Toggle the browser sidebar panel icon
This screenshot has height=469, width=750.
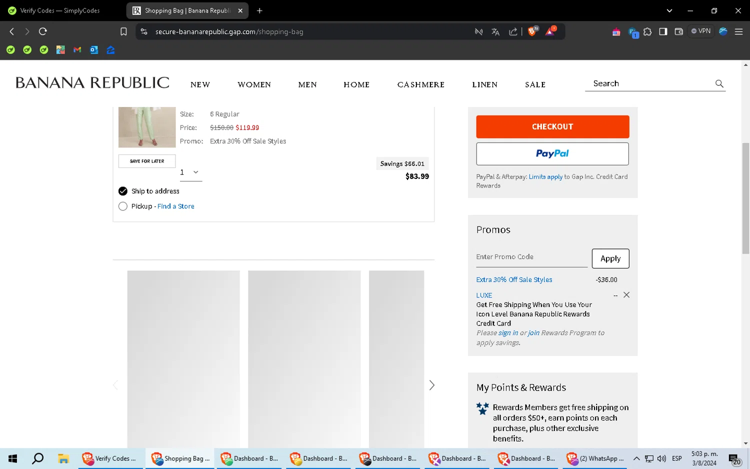coord(663,31)
